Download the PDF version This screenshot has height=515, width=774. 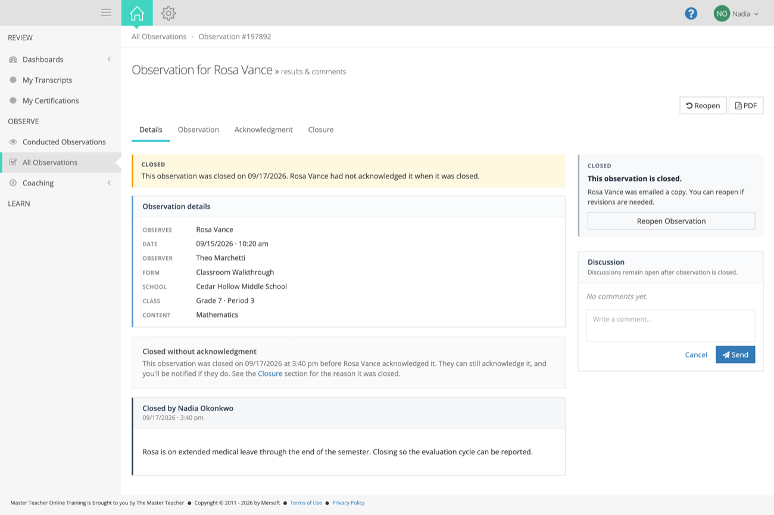(745, 105)
